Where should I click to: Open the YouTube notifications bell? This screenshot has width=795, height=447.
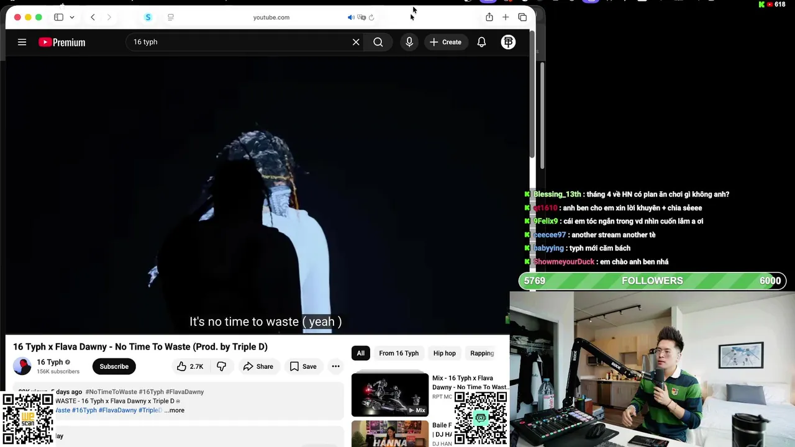pyautogui.click(x=481, y=42)
